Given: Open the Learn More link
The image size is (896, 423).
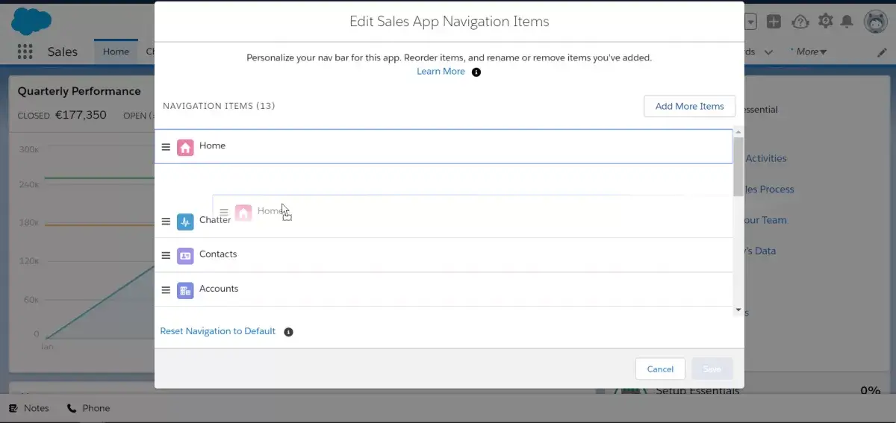Looking at the screenshot, I should pos(441,72).
